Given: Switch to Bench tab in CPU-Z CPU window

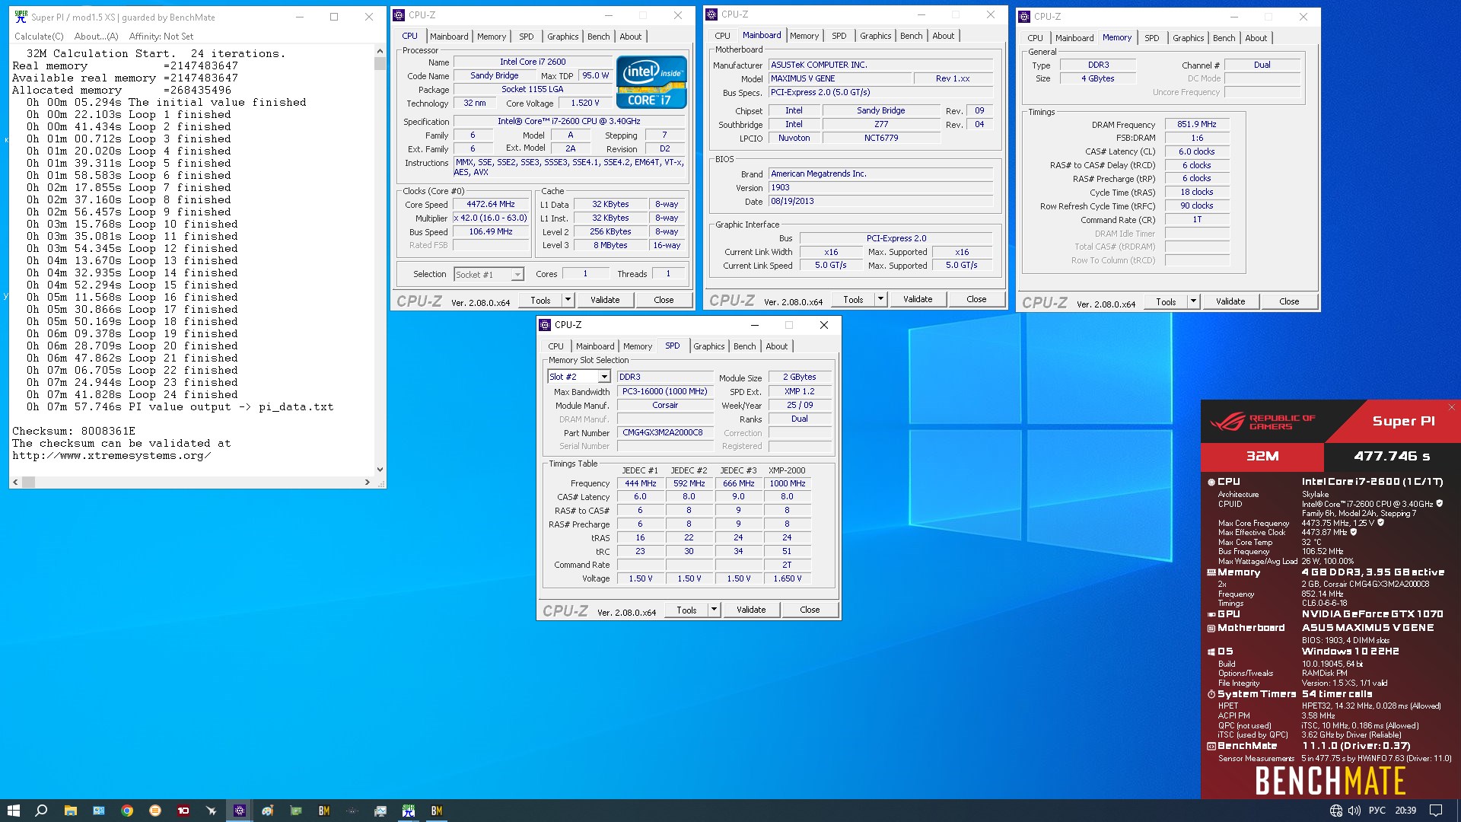Looking at the screenshot, I should 599,37.
